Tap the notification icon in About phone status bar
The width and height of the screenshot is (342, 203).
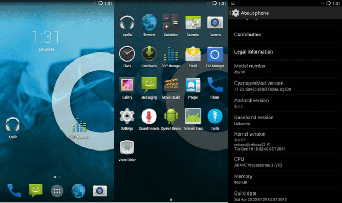(x=233, y=3)
